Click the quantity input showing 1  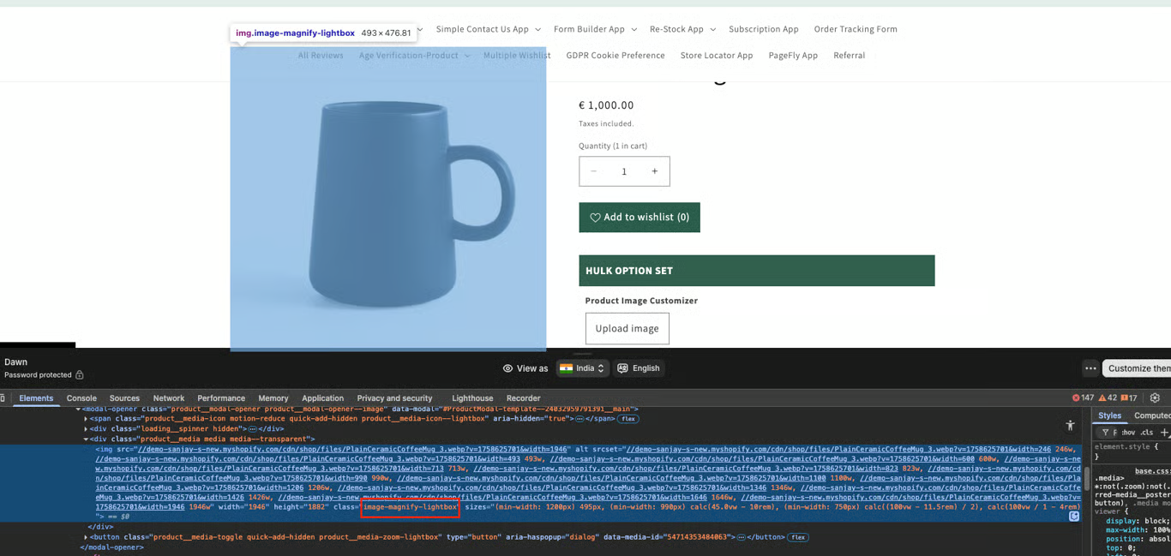click(x=624, y=171)
